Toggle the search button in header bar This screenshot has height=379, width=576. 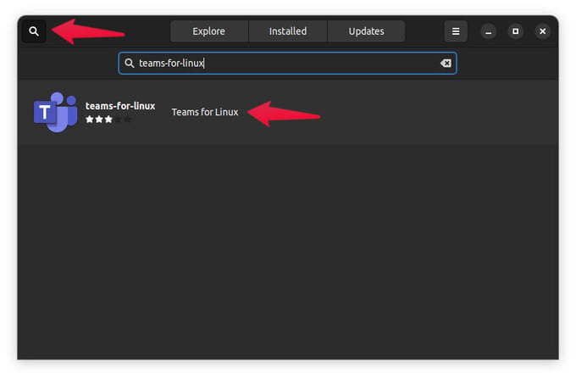tap(34, 31)
